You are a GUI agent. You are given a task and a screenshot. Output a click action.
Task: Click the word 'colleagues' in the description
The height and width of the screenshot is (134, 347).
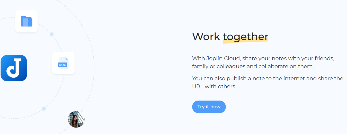[231, 66]
